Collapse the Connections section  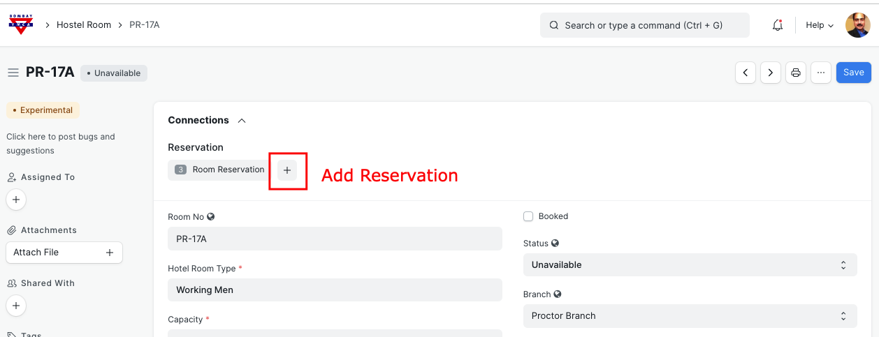(242, 120)
